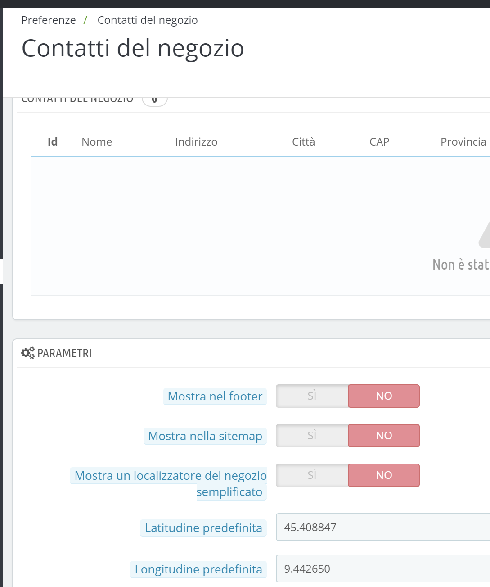Click the CAP column header
The image size is (490, 587).
pos(379,142)
